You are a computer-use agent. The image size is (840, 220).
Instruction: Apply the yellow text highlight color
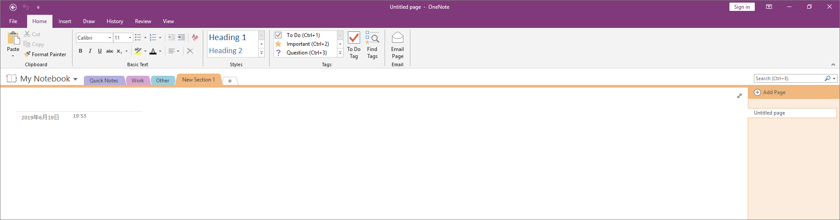point(138,51)
